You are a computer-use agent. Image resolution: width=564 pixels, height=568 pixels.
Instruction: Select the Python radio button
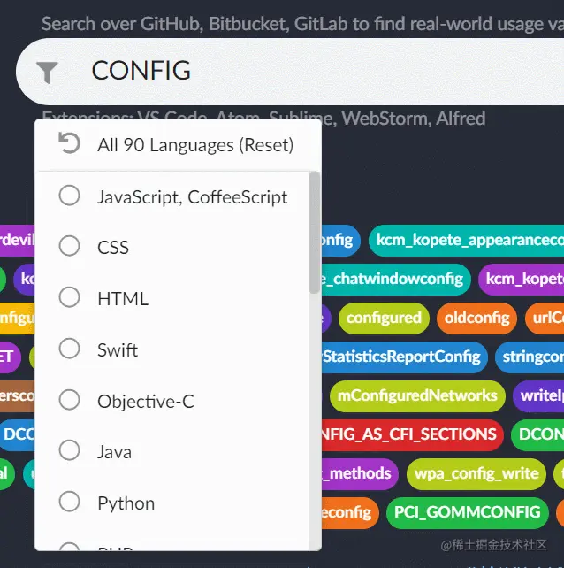tap(70, 502)
